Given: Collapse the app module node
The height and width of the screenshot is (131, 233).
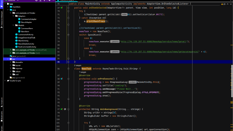Looking at the screenshot, I should 5,4.
